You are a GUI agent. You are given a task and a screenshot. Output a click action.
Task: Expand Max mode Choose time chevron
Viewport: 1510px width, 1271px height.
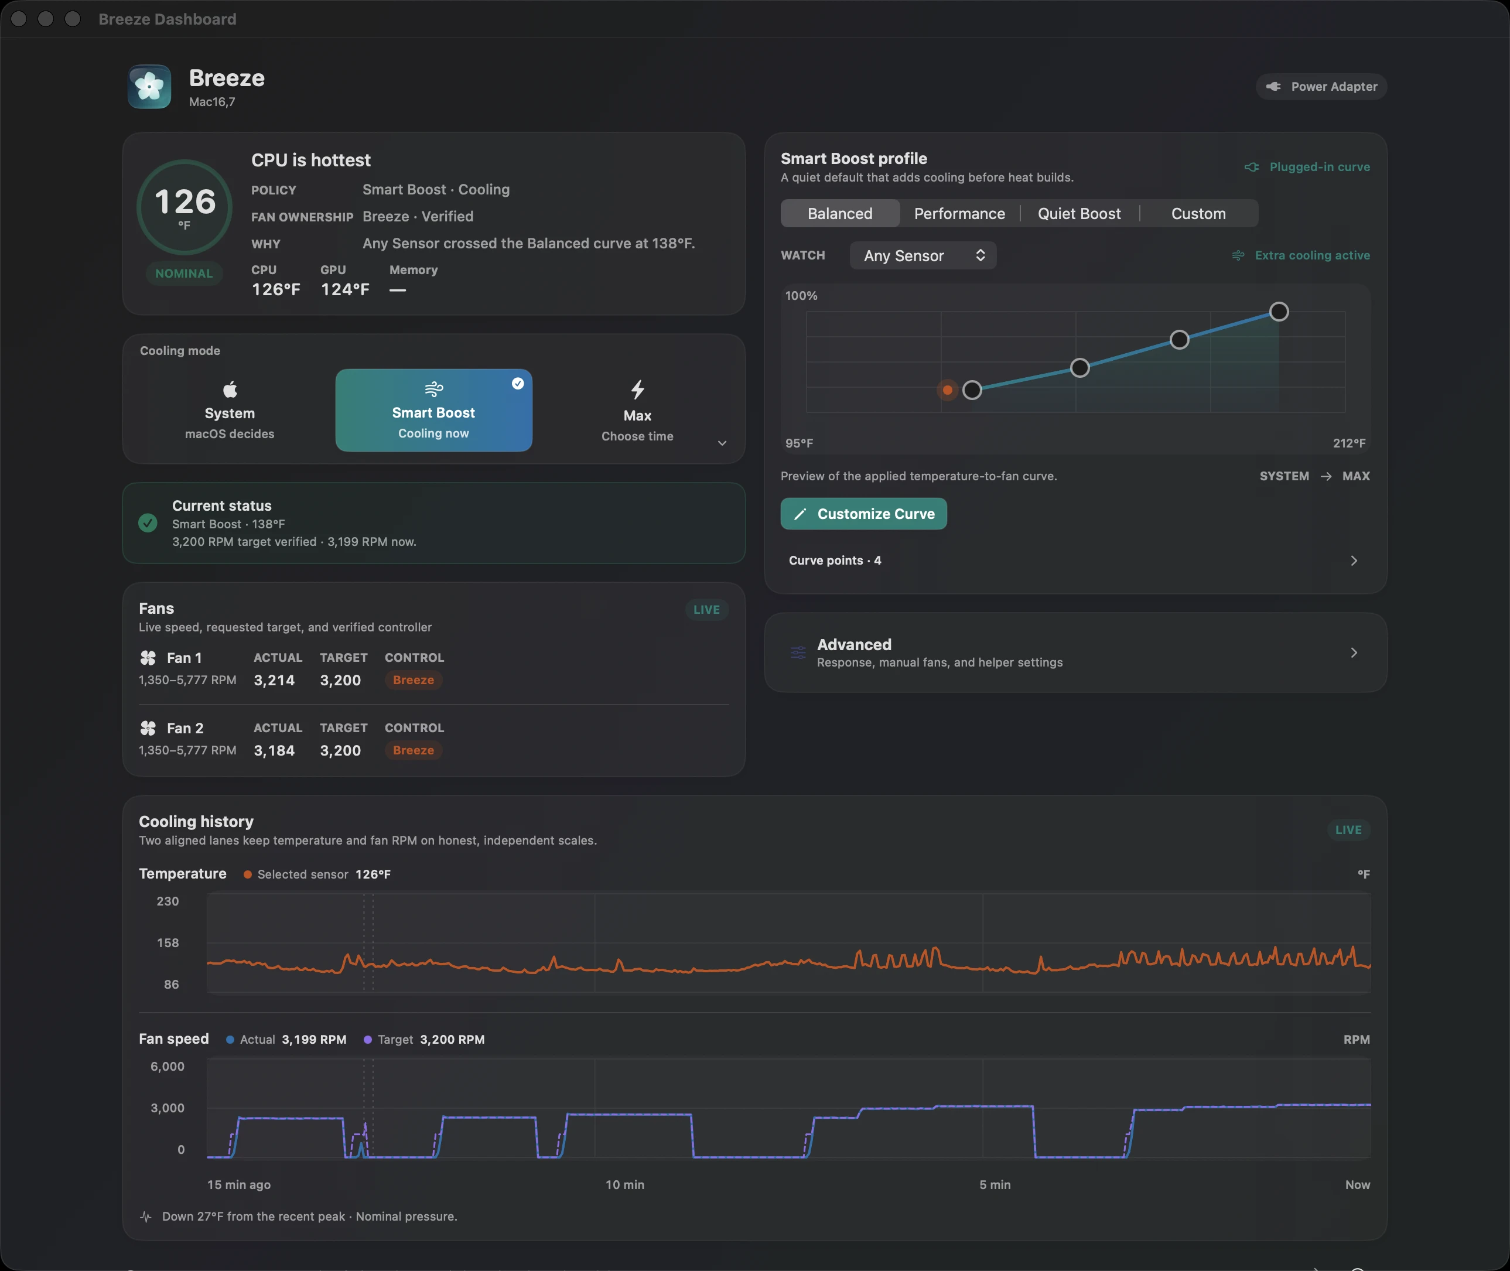click(x=722, y=443)
